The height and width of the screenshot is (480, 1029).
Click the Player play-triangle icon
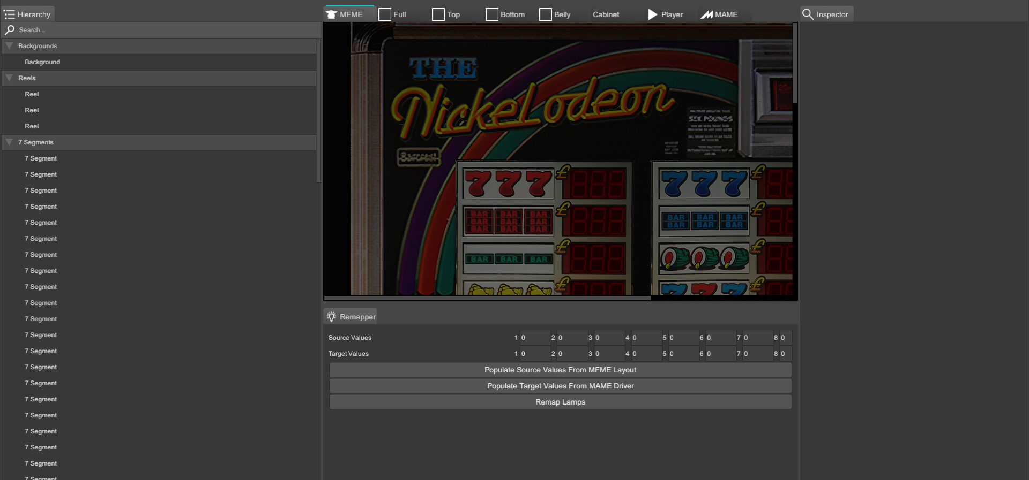652,14
